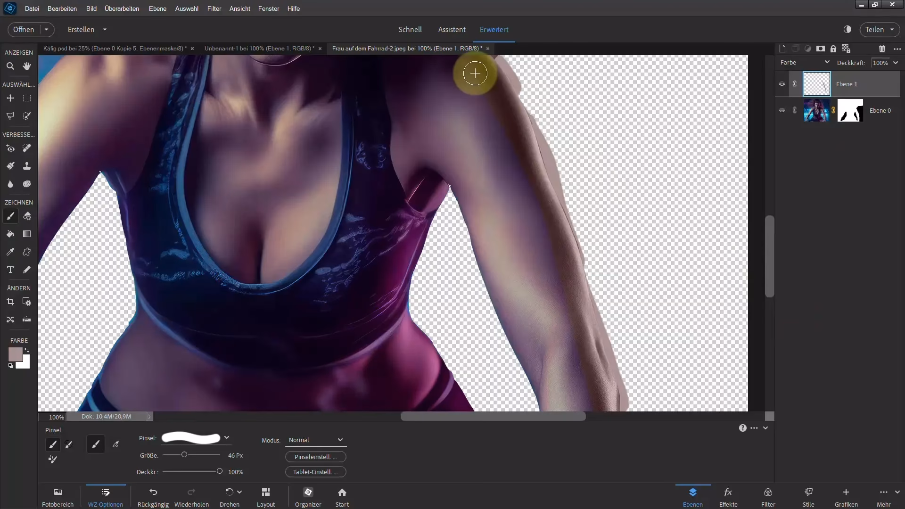Click the foreground color swatch
Screen dimensions: 905x509
click(15, 354)
